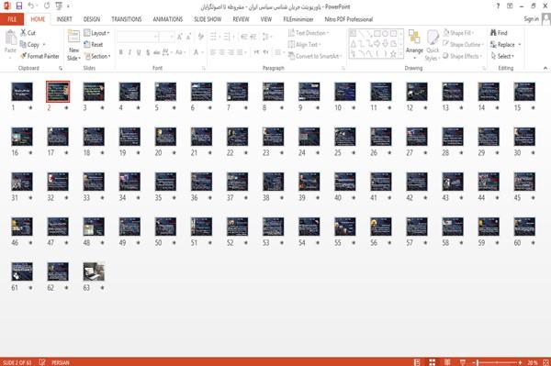This screenshot has height=366, width=551.
Task: Start Slide Show from status bar icon
Action: click(x=463, y=362)
